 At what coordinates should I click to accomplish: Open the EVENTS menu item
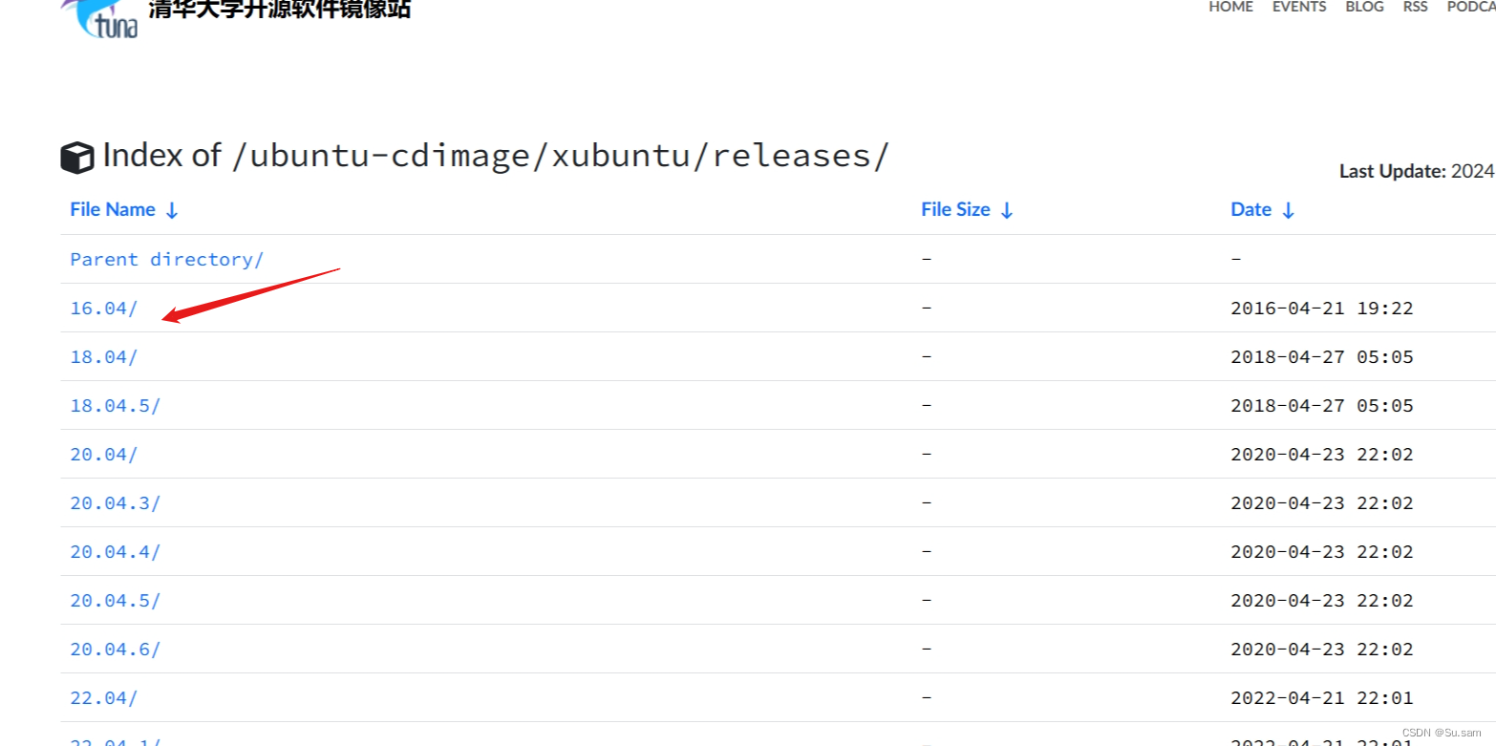click(1299, 7)
